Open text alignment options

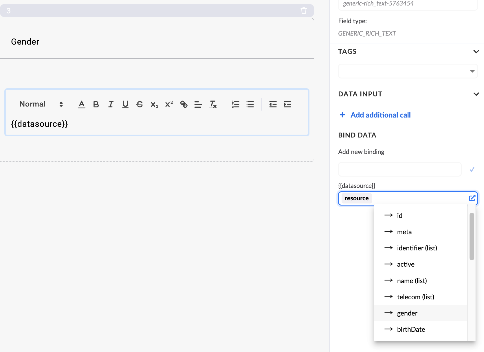pyautogui.click(x=198, y=104)
